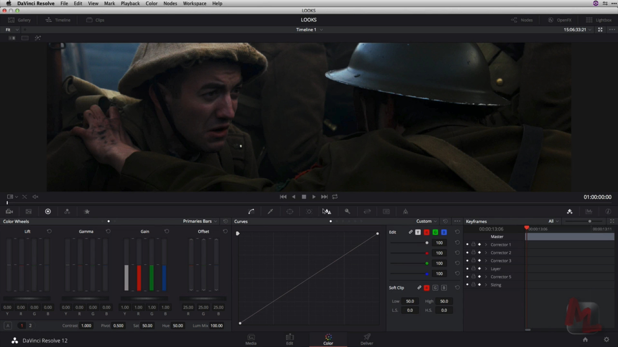Open RGB Mixer palette
618x347 pixels.
(x=67, y=211)
